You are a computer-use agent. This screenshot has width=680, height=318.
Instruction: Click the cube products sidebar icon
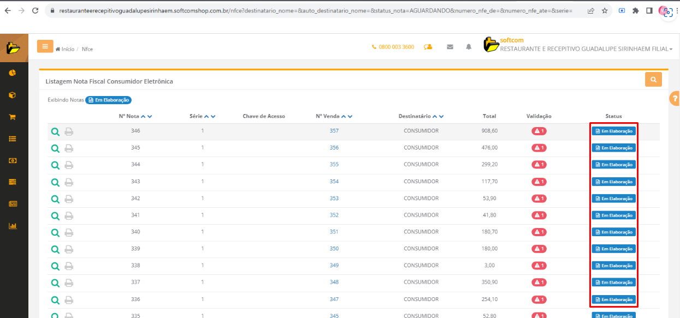click(x=12, y=95)
